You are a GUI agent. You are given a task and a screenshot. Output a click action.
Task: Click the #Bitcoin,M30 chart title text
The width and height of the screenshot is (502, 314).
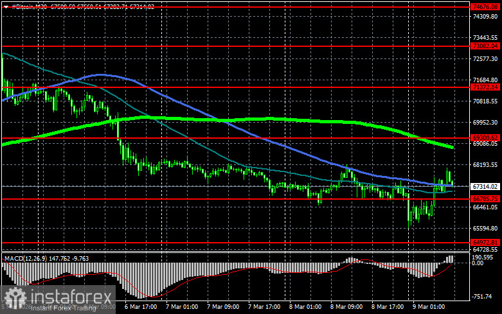(x=29, y=6)
